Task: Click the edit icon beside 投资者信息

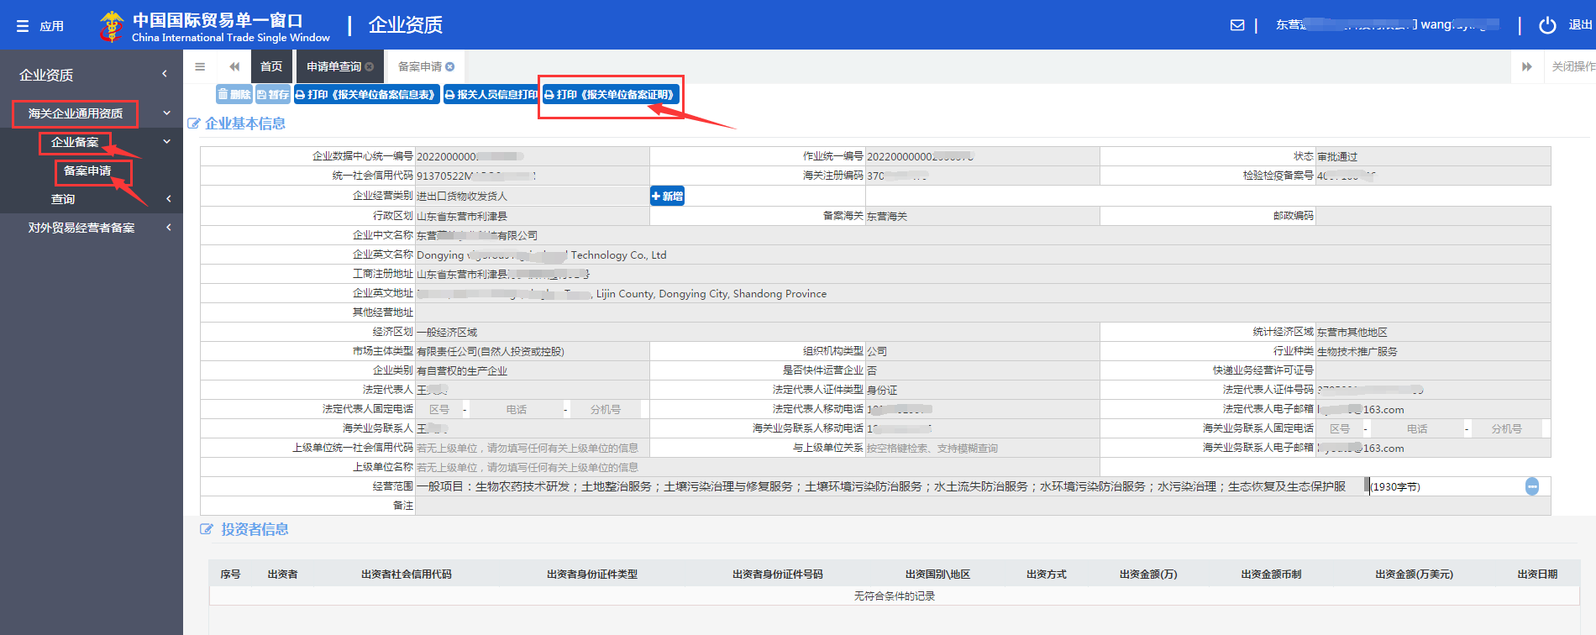Action: 207,529
